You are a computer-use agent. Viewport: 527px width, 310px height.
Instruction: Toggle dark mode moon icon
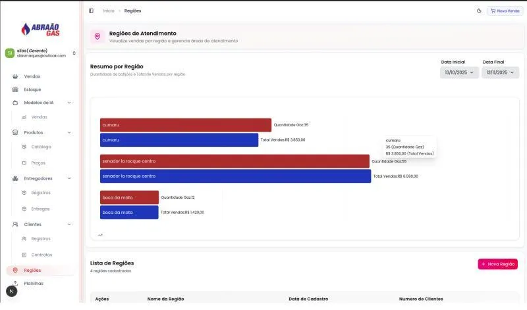(x=479, y=11)
